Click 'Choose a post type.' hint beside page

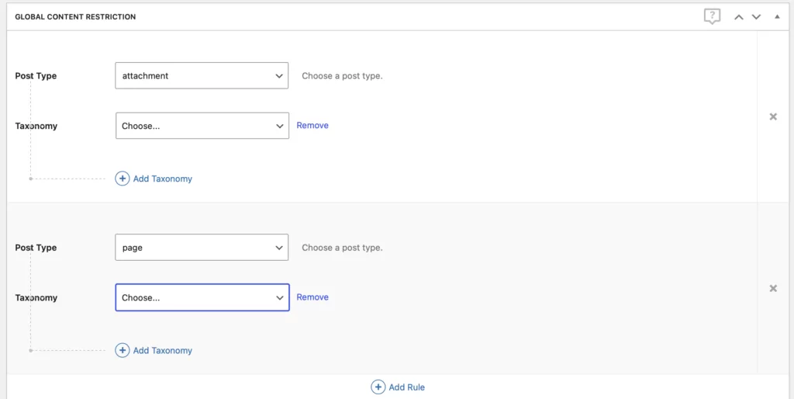342,248
